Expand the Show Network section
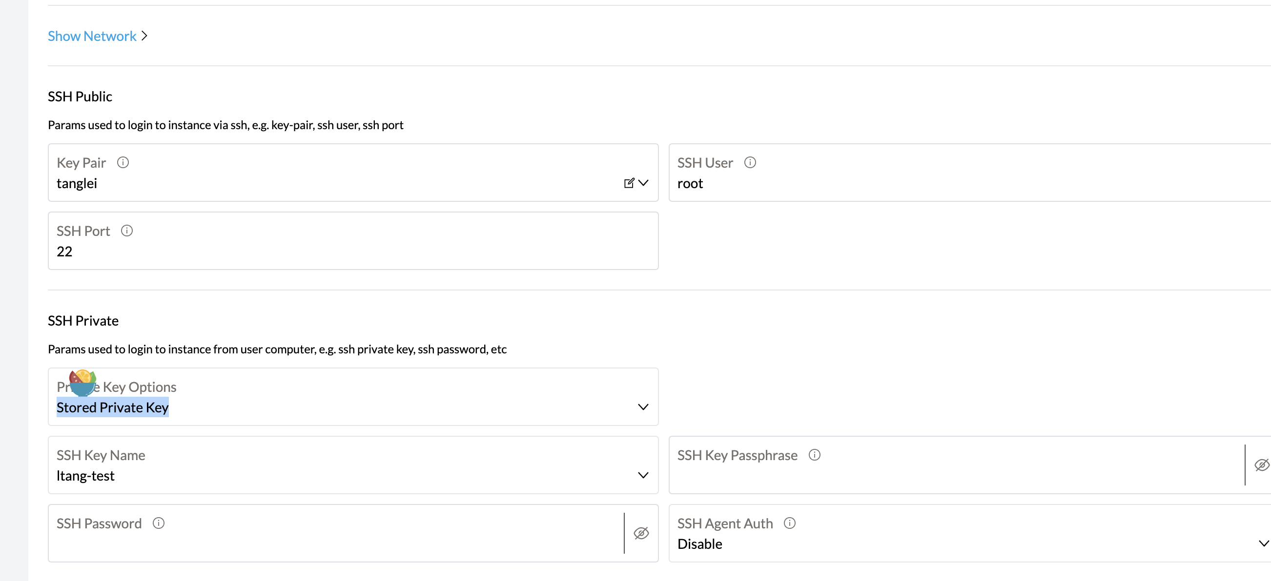The width and height of the screenshot is (1271, 581). pos(144,36)
